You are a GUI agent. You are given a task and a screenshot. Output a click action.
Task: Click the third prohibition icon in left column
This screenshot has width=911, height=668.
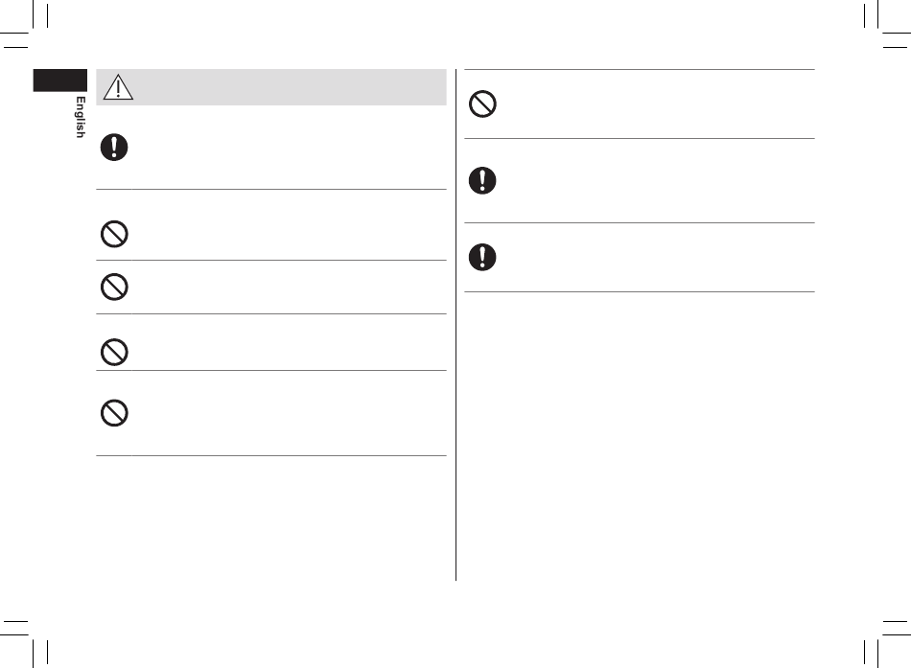pos(114,352)
